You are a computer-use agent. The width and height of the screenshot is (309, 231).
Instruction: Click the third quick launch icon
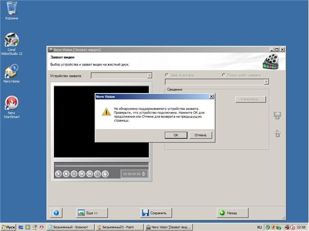35,227
